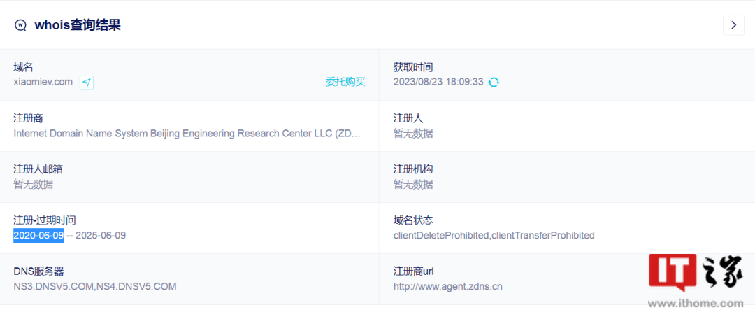Viewport: 755px width, 319px height.
Task: Select the domain name xiaomiev.com
Action: [43, 82]
